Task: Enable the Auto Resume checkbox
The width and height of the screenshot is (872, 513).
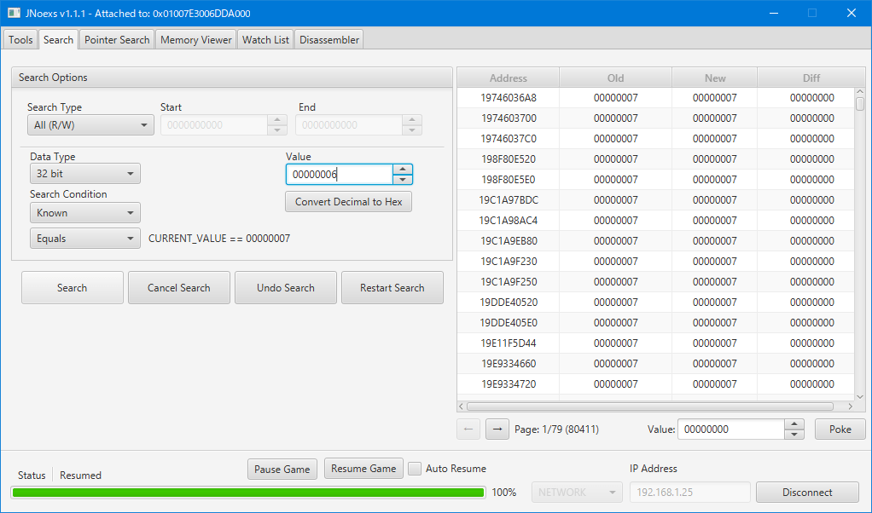Action: coord(415,469)
